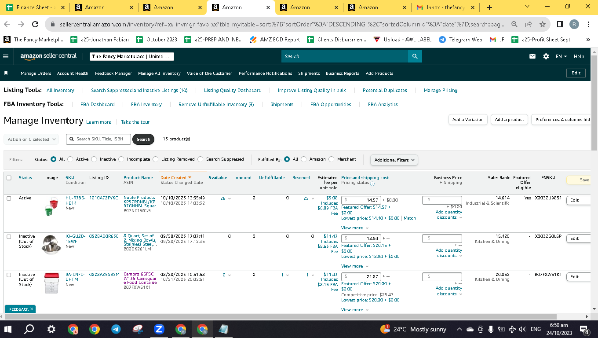
Task: Open the Chrome profile avatar R
Action: 574,24
